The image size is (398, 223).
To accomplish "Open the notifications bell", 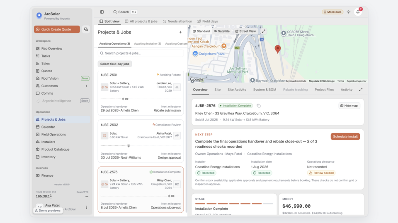I will 358,12.
